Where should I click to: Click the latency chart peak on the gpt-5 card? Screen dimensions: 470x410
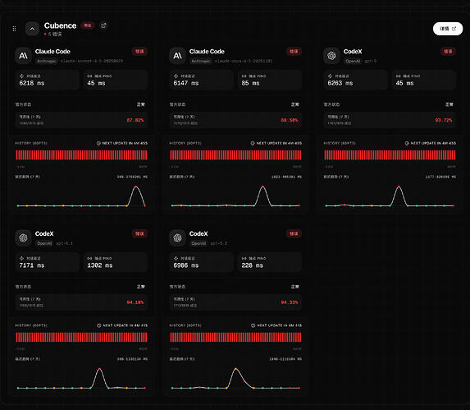point(399,187)
